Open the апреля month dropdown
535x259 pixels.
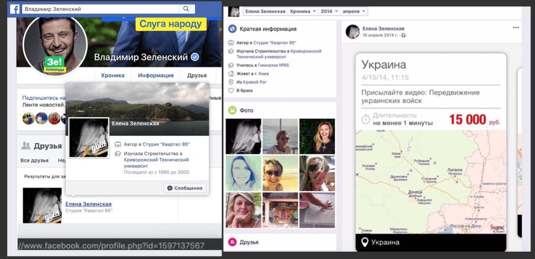(354, 11)
